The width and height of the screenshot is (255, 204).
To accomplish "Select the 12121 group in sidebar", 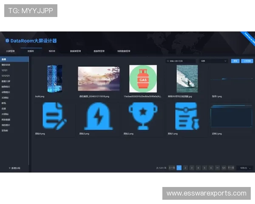I will (14, 70).
